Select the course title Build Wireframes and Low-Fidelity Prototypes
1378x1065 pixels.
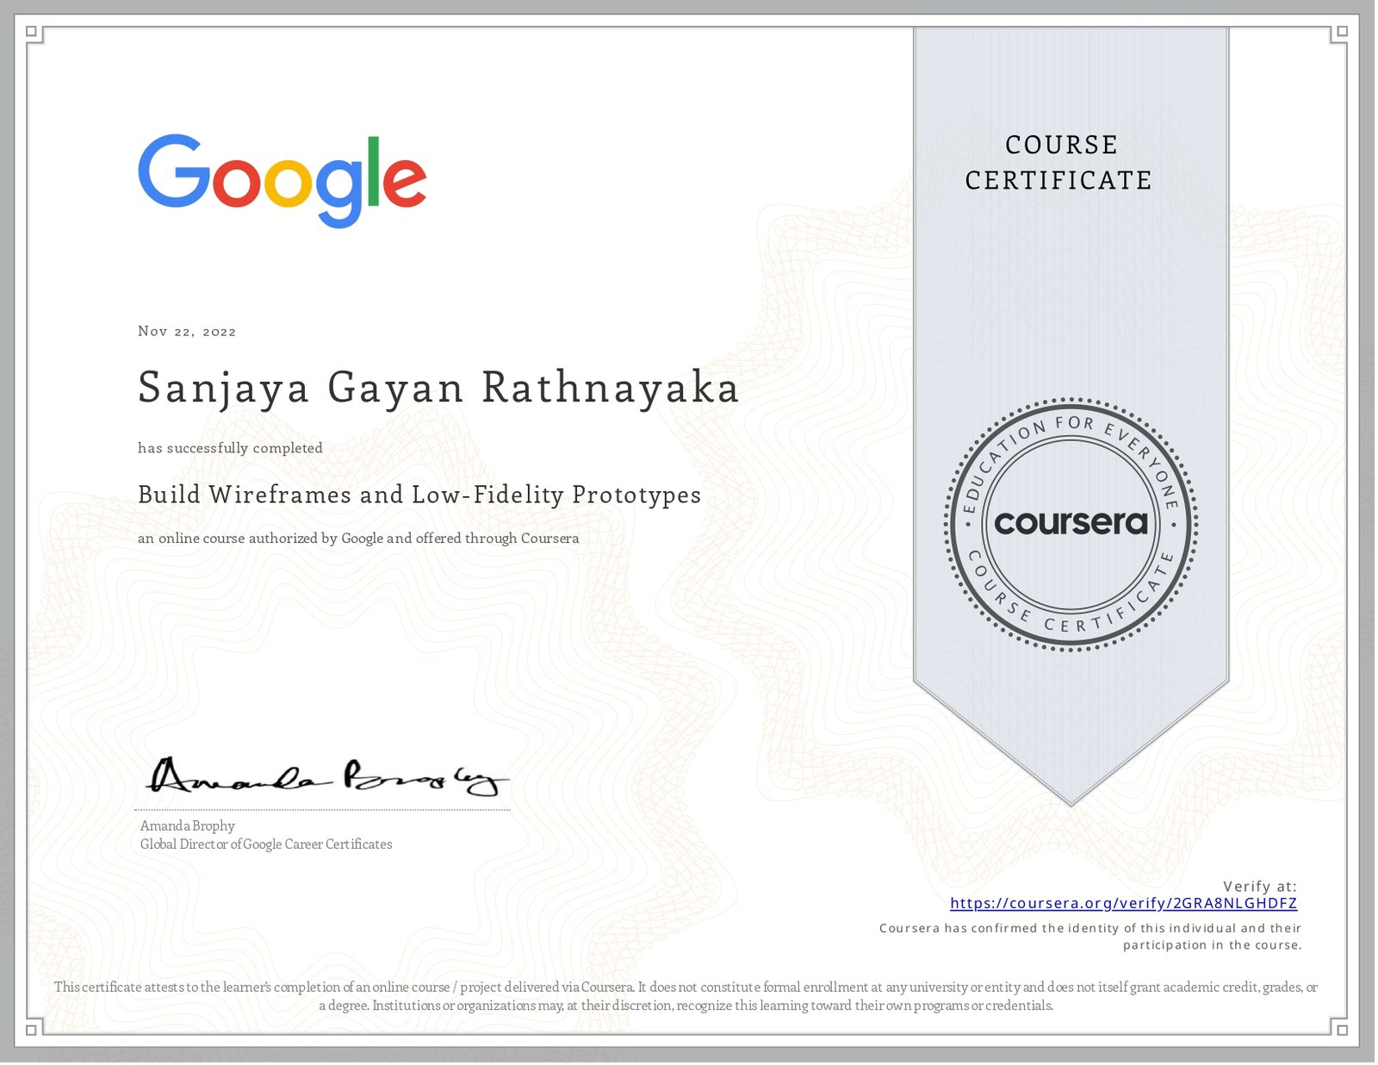click(x=419, y=495)
